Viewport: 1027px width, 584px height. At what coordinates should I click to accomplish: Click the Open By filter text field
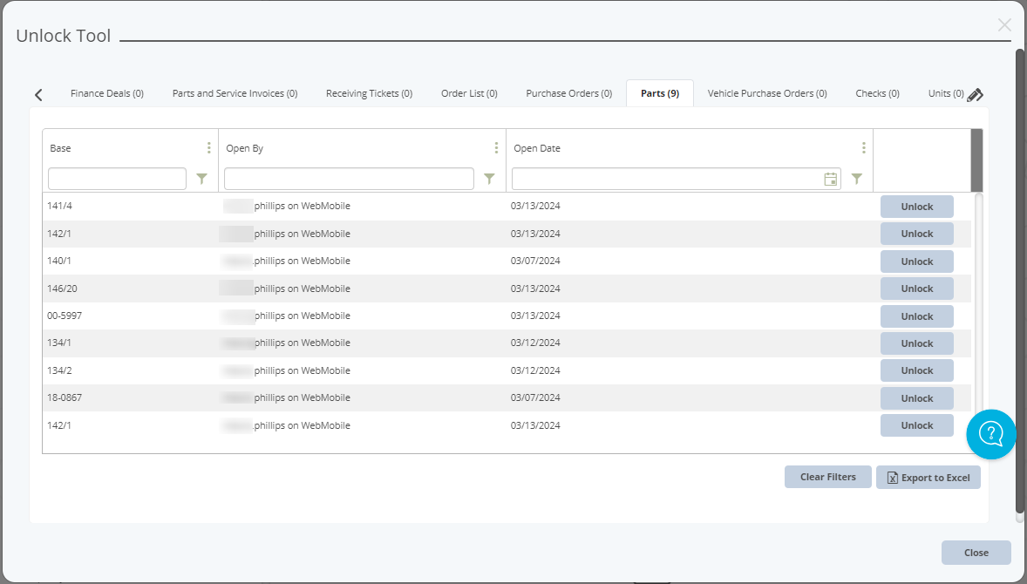point(349,179)
